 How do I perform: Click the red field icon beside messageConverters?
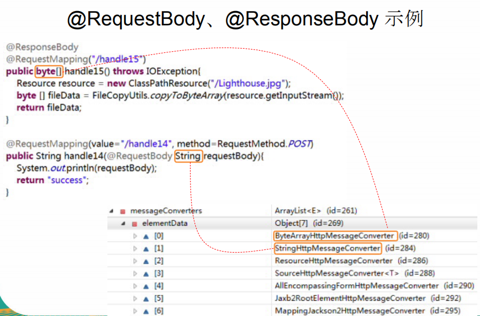(x=123, y=211)
